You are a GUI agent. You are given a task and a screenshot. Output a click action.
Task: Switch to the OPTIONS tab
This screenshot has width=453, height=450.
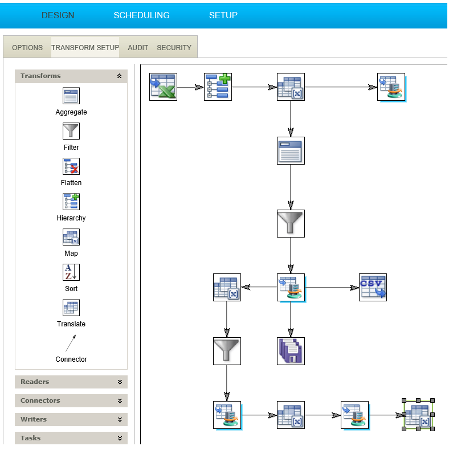click(x=27, y=48)
